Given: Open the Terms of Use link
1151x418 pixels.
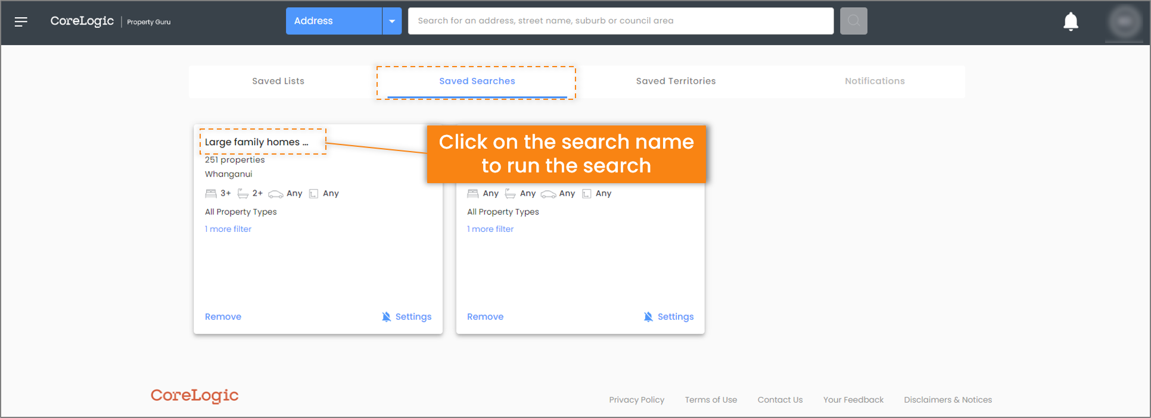Looking at the screenshot, I should point(711,400).
